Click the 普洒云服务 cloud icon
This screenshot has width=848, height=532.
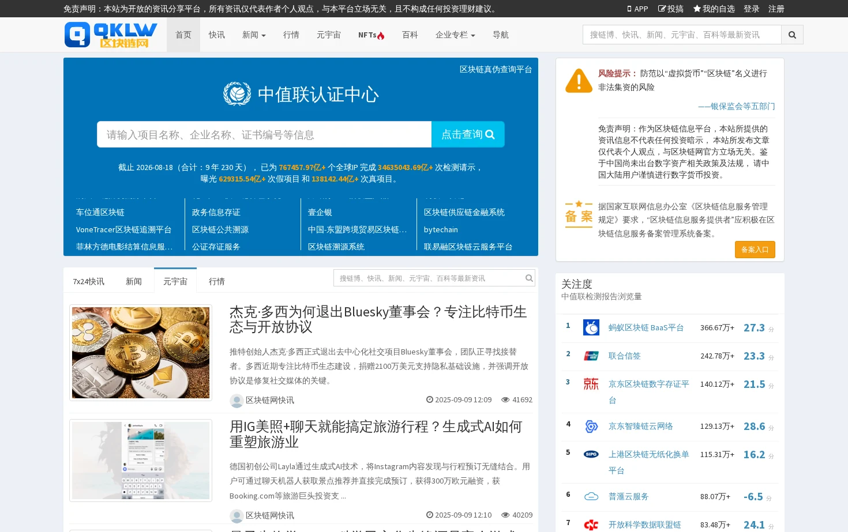(x=591, y=496)
